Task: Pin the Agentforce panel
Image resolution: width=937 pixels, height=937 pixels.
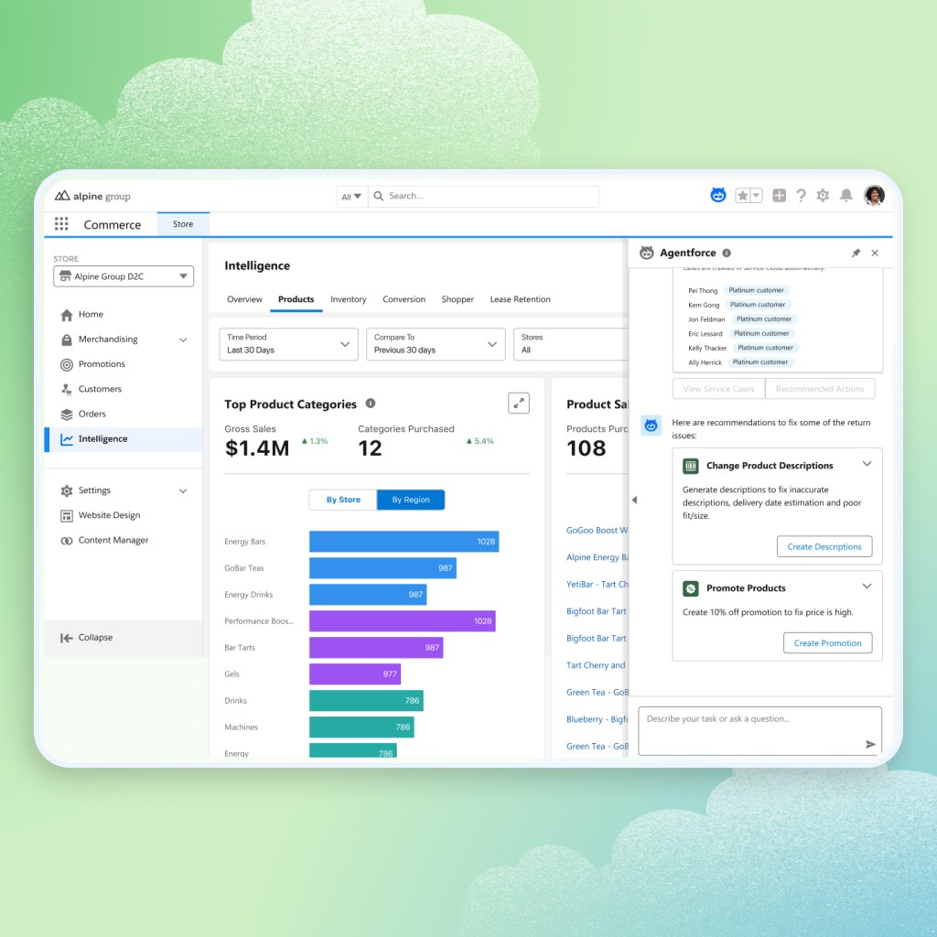Action: tap(856, 253)
